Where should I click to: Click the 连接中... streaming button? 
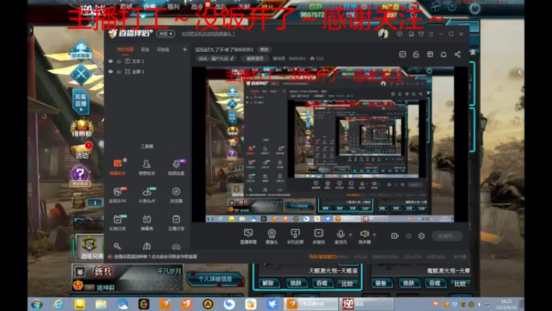click(447, 236)
